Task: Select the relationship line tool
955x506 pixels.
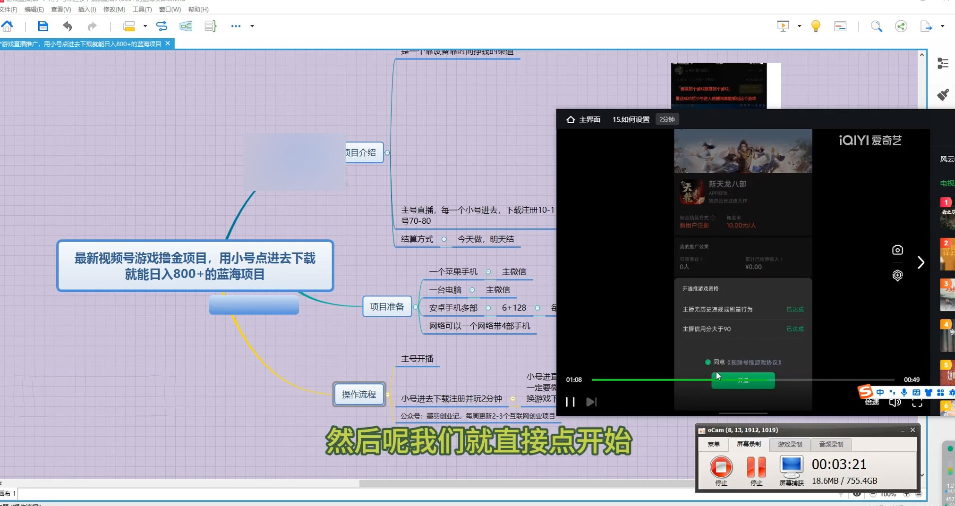Action: tap(162, 26)
